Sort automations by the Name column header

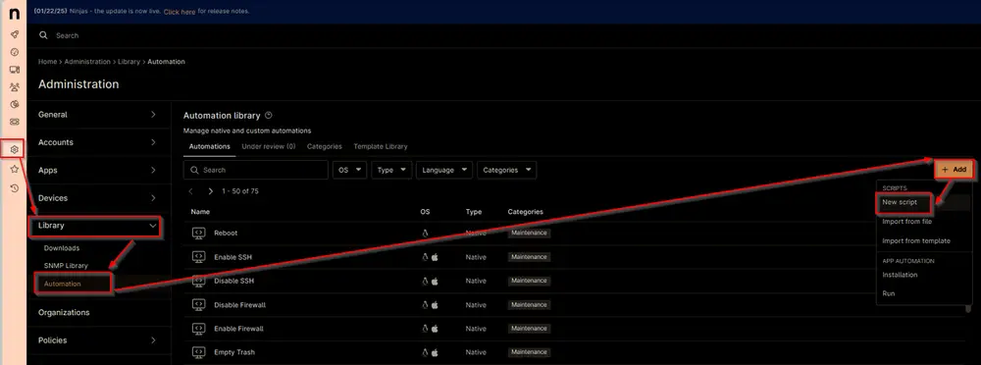point(200,212)
